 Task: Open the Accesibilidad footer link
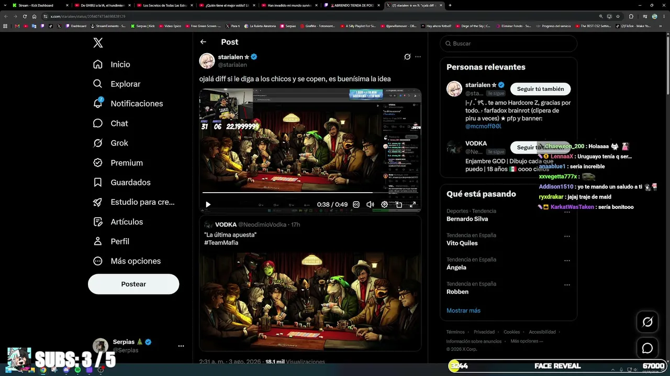(x=542, y=332)
